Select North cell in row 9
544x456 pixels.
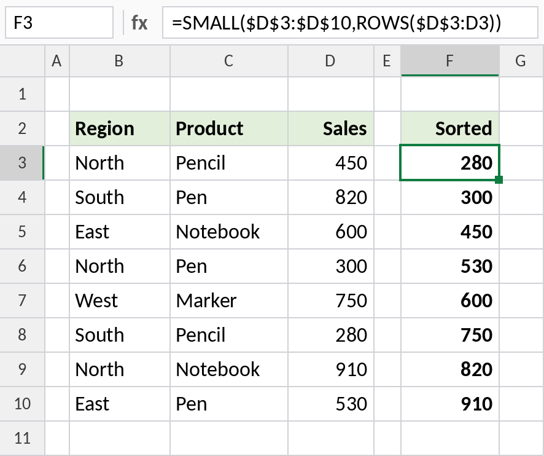coord(120,369)
